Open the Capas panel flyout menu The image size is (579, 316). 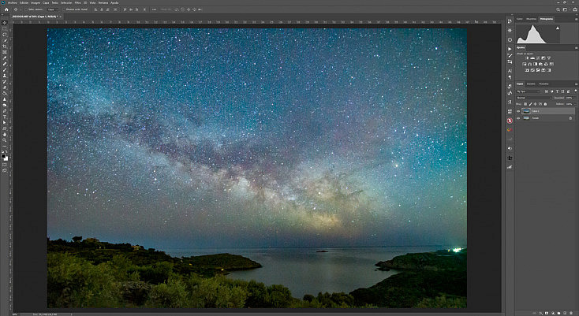pyautogui.click(x=576, y=84)
